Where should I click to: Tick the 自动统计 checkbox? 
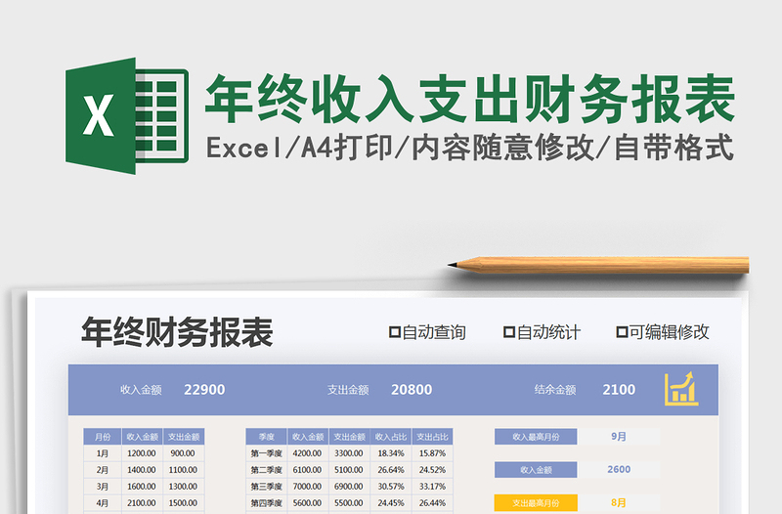coord(508,332)
